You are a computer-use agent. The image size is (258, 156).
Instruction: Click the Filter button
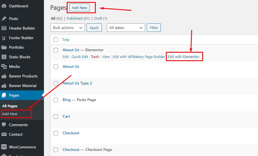pyautogui.click(x=154, y=28)
